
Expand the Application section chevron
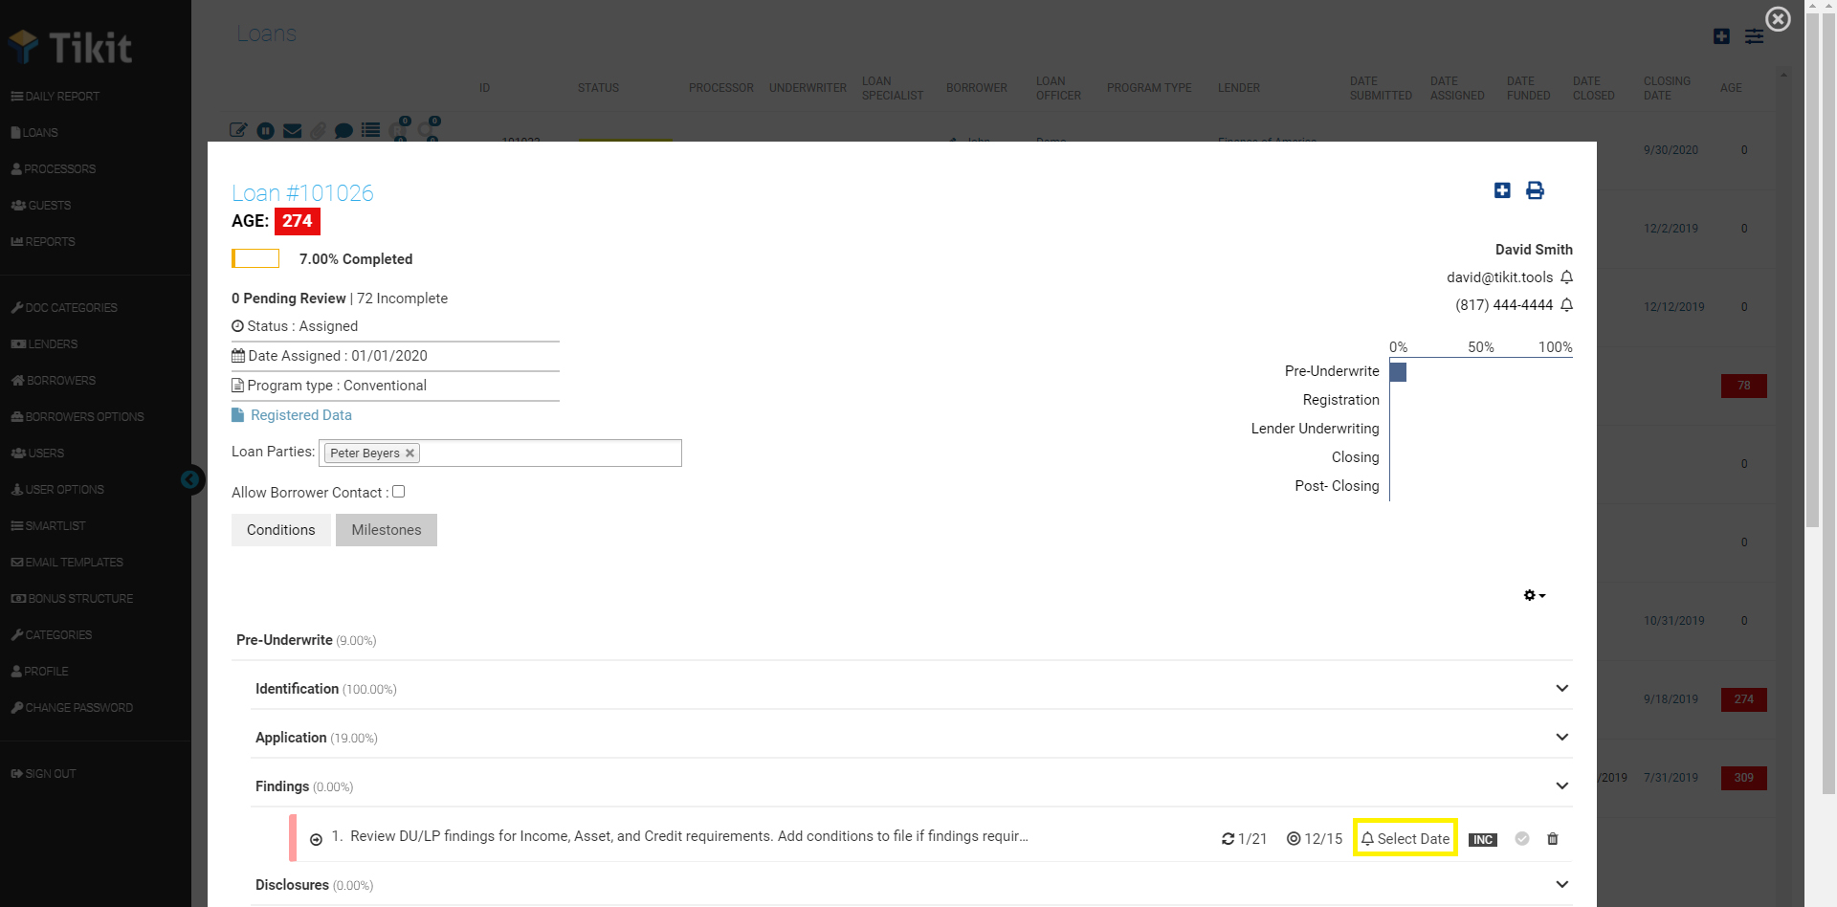(1561, 737)
